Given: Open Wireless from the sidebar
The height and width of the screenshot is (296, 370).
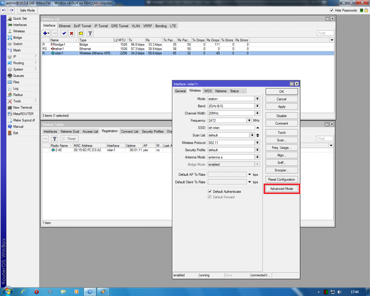Looking at the screenshot, I should pyautogui.click(x=19, y=31).
